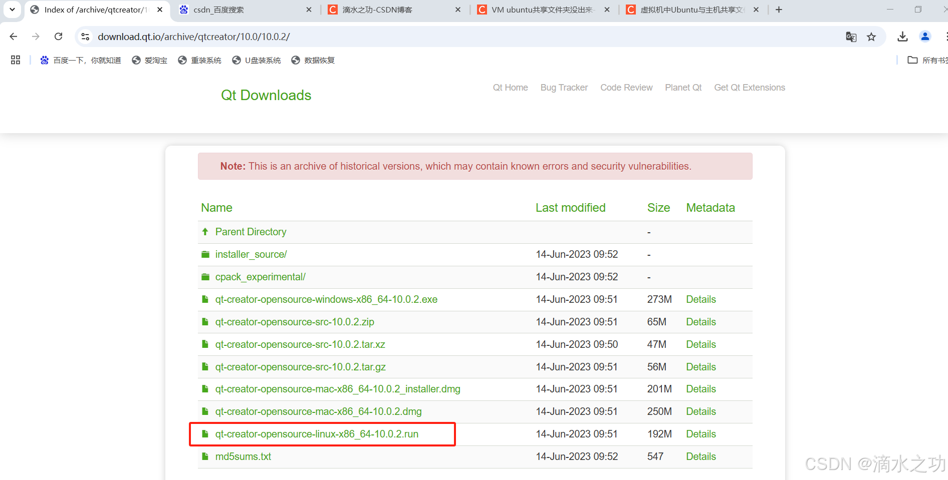
Task: Download qt-creator-opensource-mac-x86_64-10.0.2.dmg
Action: 318,411
